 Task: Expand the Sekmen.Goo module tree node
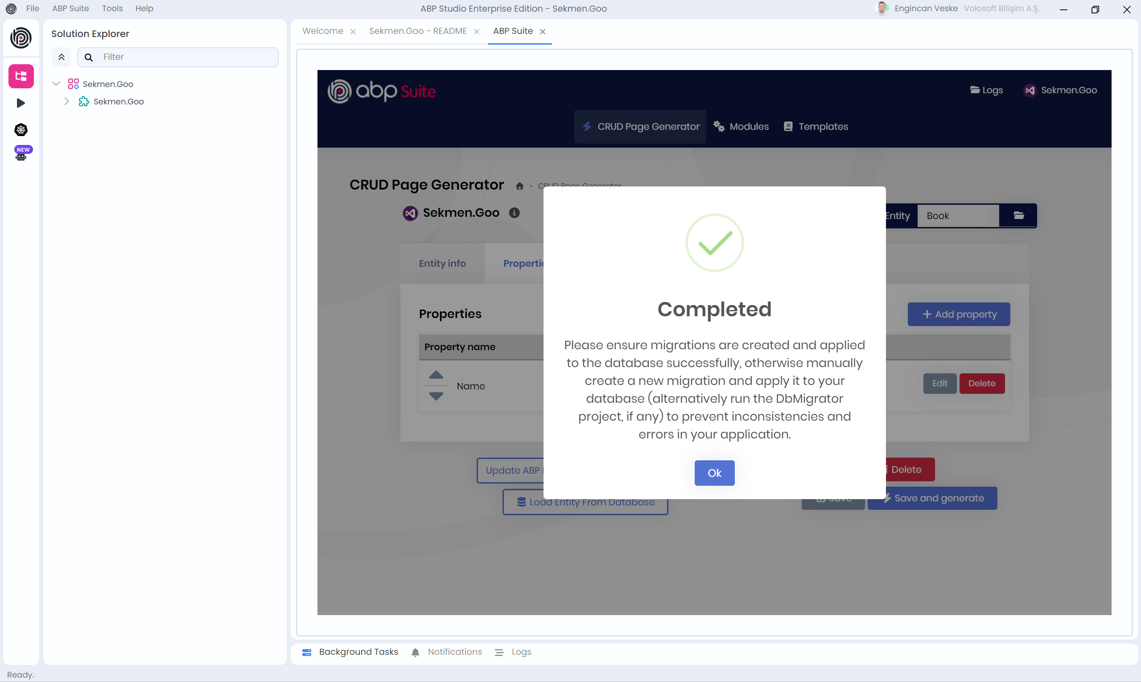(x=66, y=101)
